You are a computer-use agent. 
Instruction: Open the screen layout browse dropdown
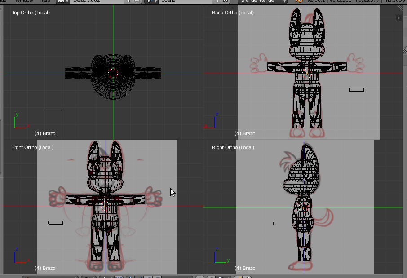pyautogui.click(x=63, y=1)
